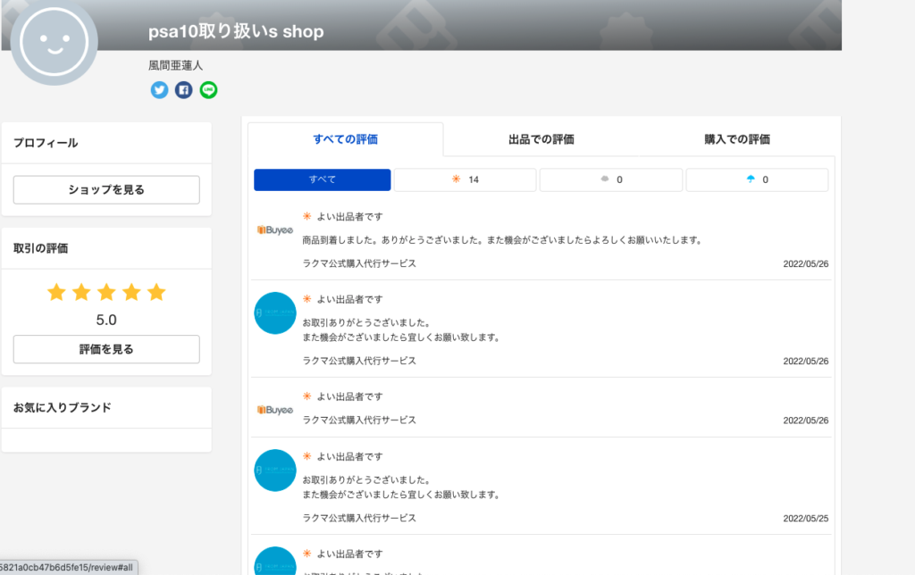
Task: Click date 2022/05/25
Action: coord(805,519)
